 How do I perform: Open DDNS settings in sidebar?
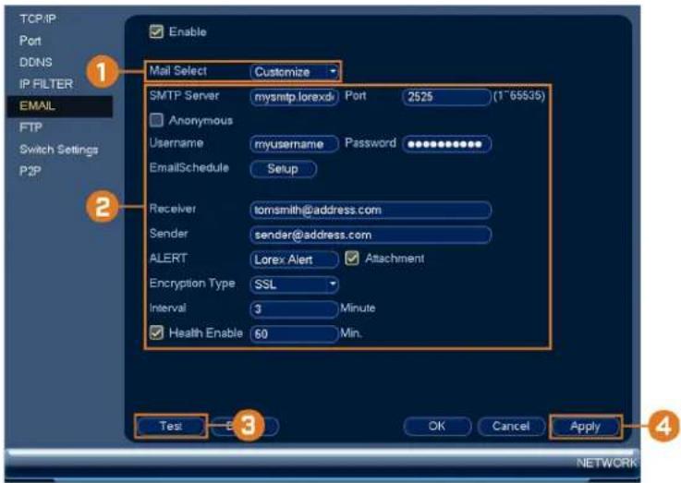pyautogui.click(x=36, y=63)
